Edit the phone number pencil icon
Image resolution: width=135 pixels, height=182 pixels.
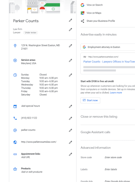coord(70,118)
